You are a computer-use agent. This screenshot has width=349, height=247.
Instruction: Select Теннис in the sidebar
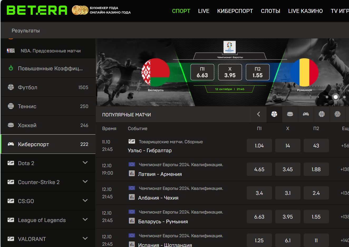point(48,106)
